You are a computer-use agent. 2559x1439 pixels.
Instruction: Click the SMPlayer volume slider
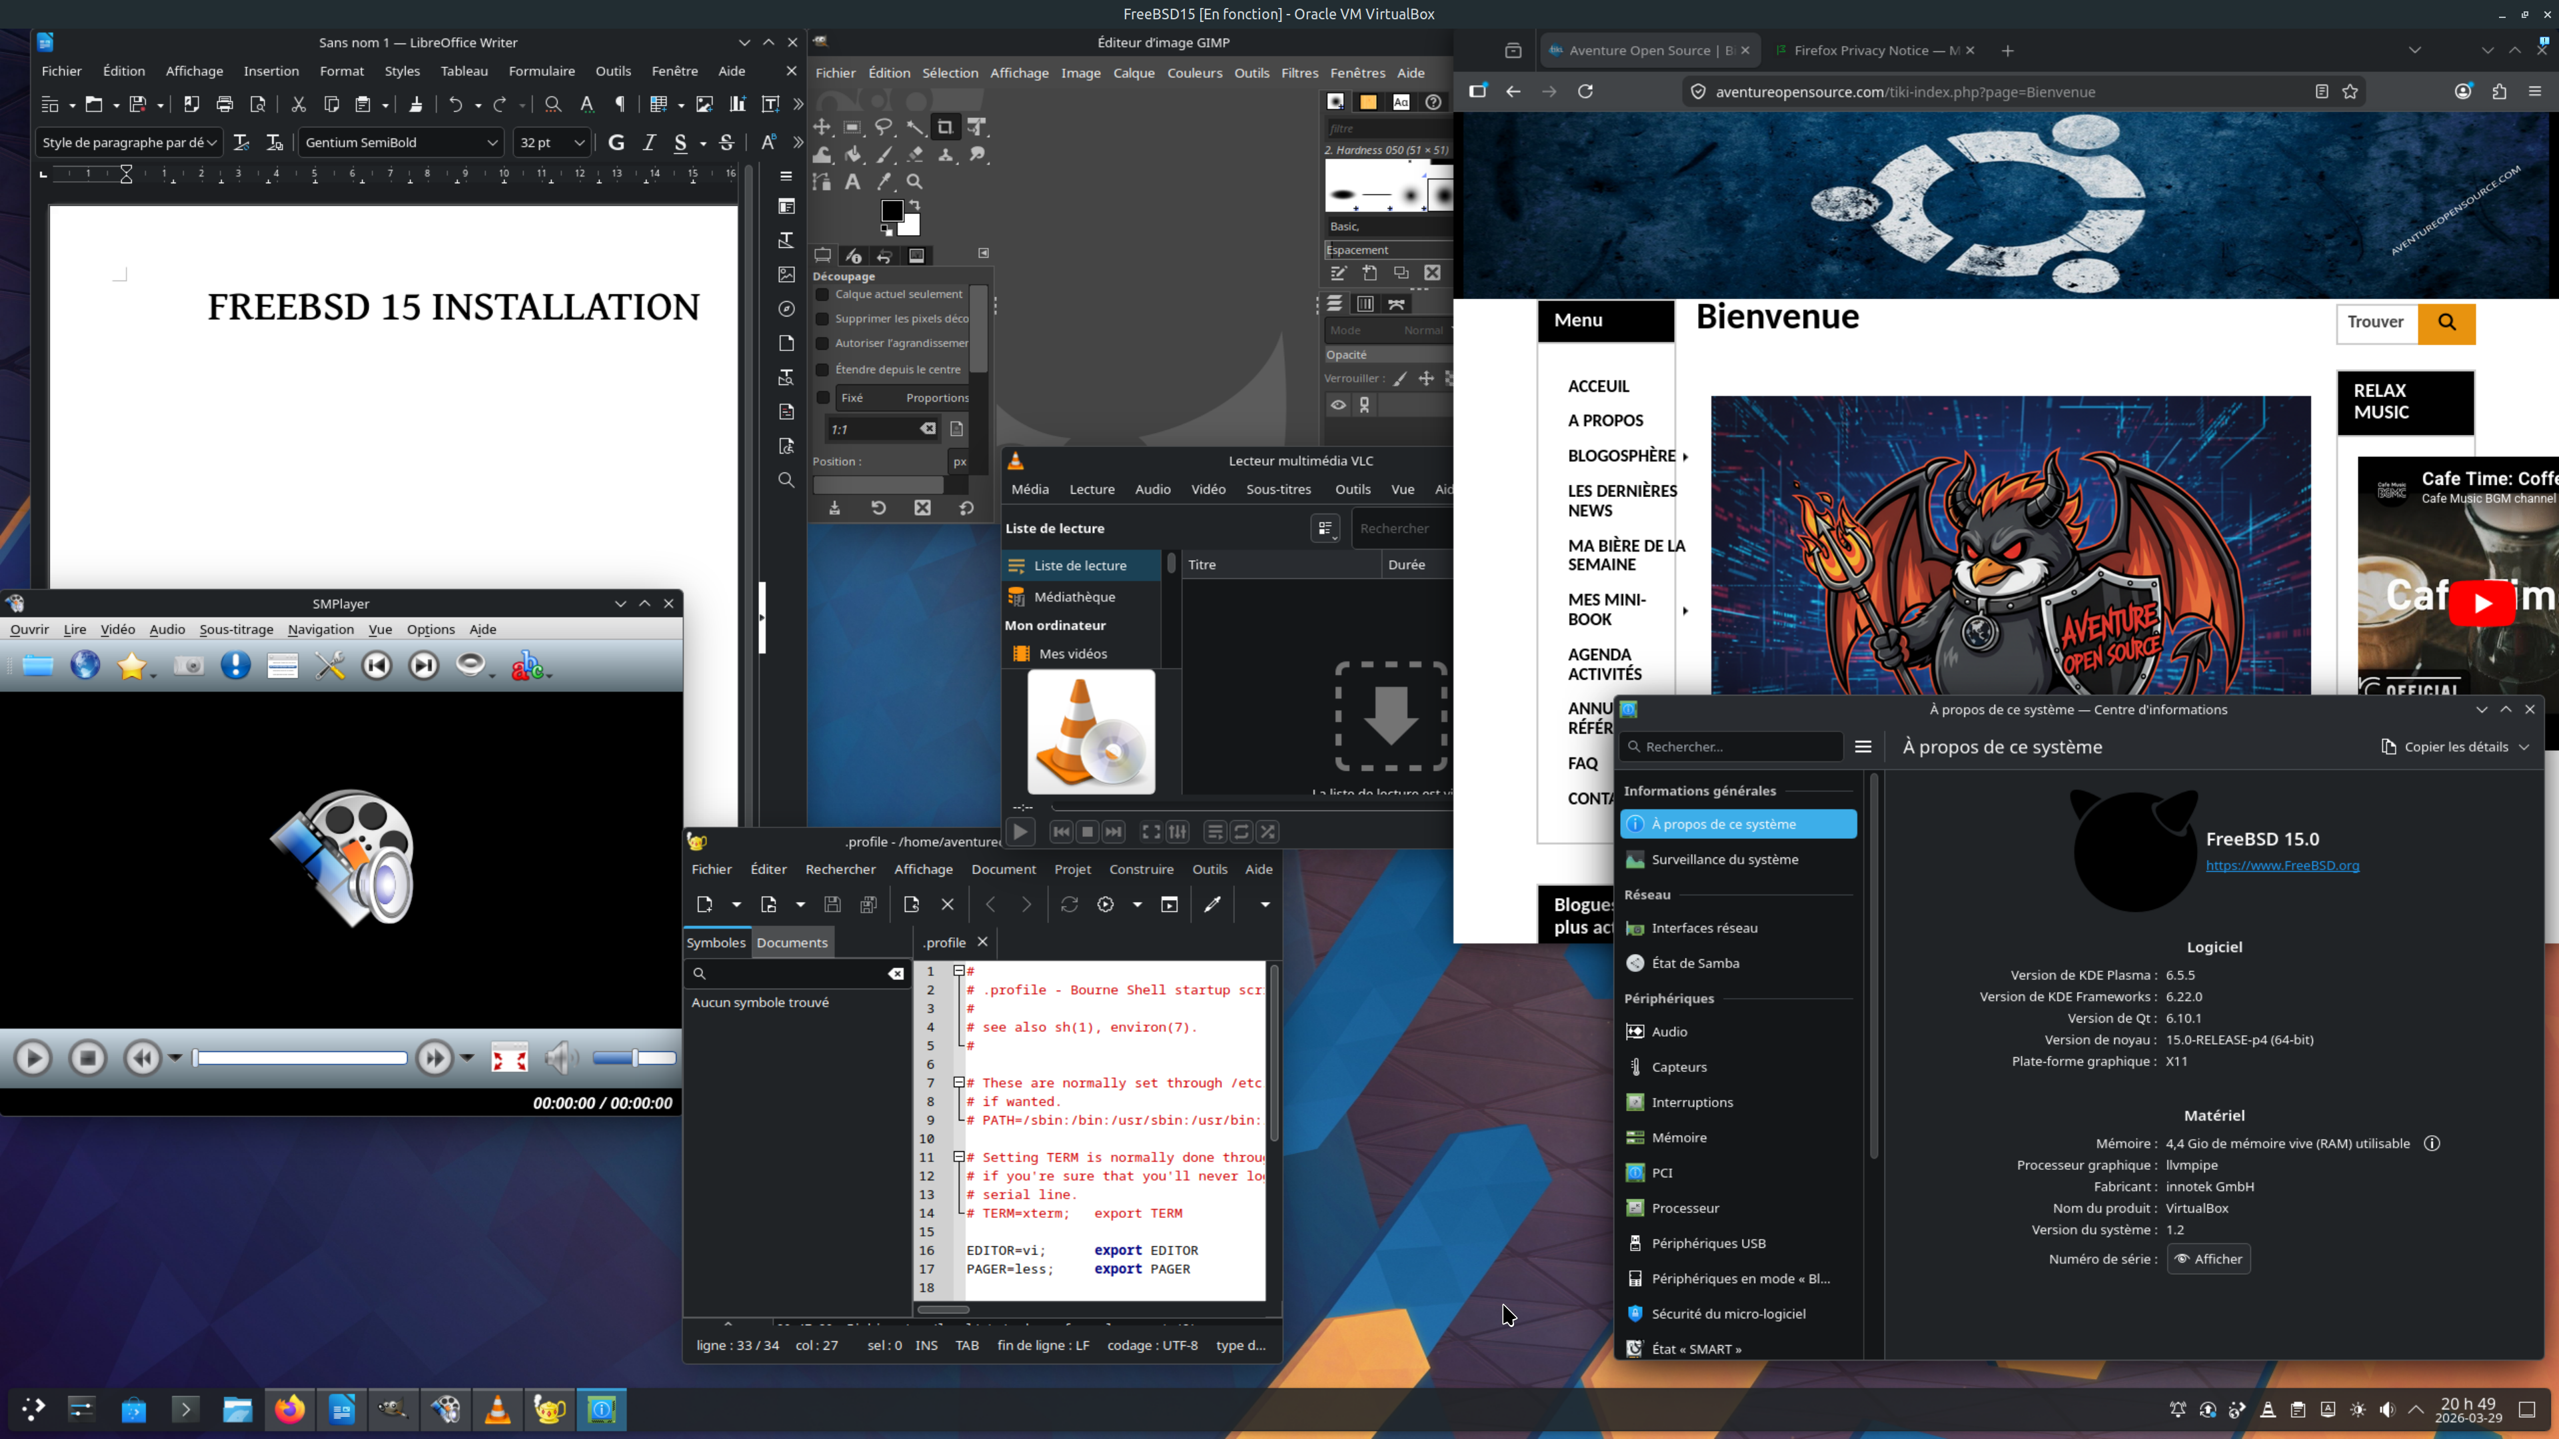pyautogui.click(x=634, y=1058)
